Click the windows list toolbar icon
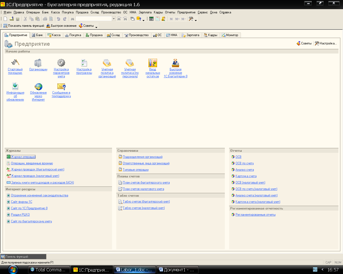The width and height of the screenshot is (343, 274). pos(132,19)
